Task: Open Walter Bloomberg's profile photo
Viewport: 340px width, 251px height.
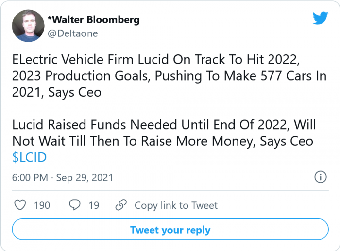Action: (x=28, y=26)
